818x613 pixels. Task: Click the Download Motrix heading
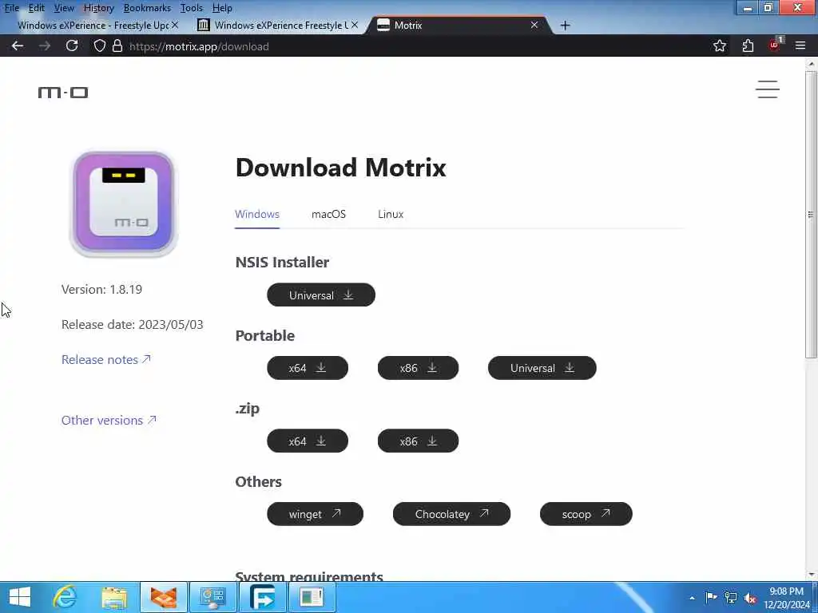(x=340, y=168)
